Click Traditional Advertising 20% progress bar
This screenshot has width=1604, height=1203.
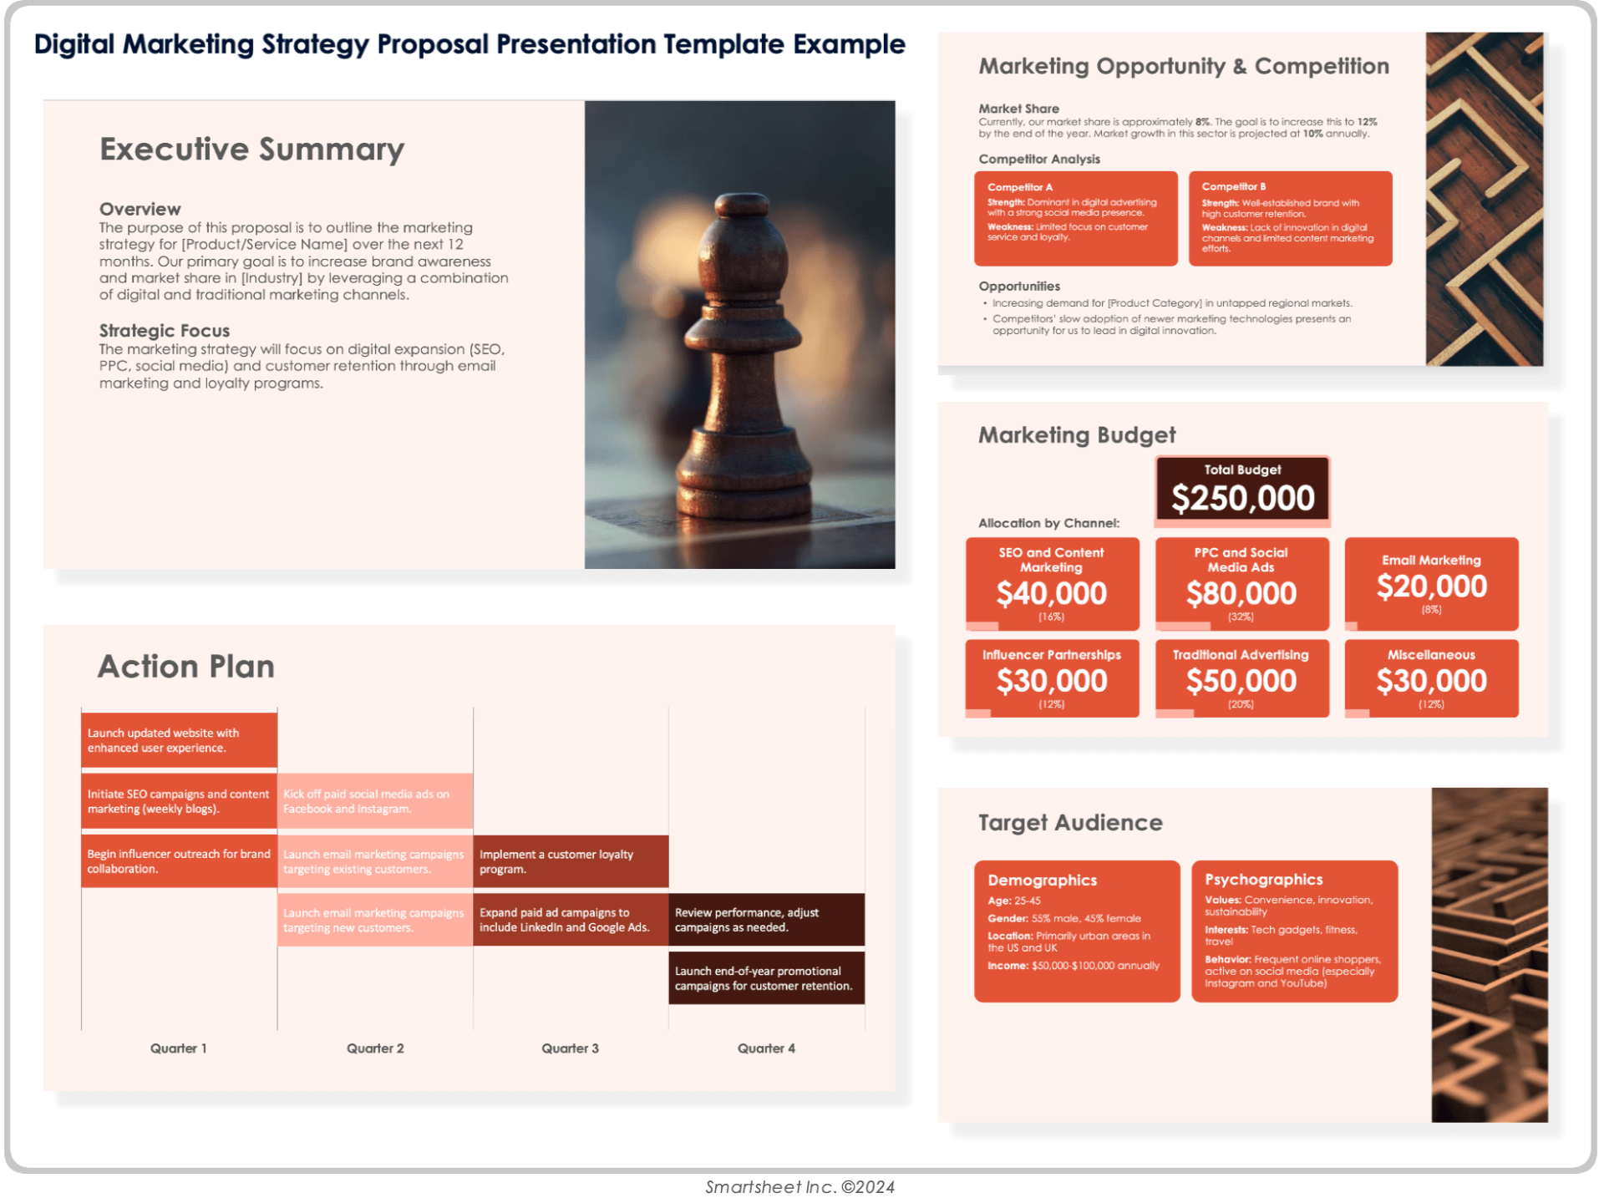click(x=1175, y=713)
